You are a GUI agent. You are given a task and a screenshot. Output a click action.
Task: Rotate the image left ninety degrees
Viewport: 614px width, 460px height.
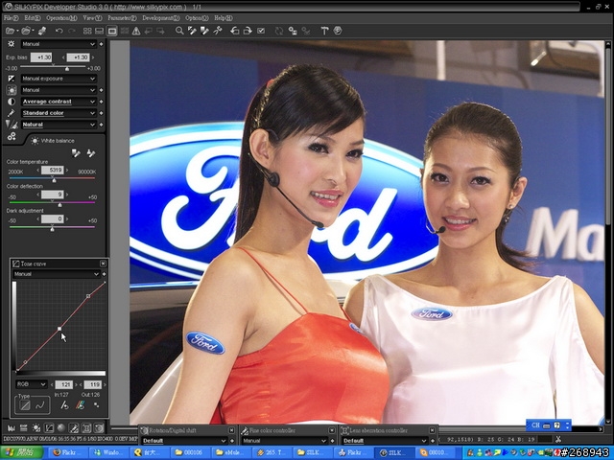(x=234, y=31)
